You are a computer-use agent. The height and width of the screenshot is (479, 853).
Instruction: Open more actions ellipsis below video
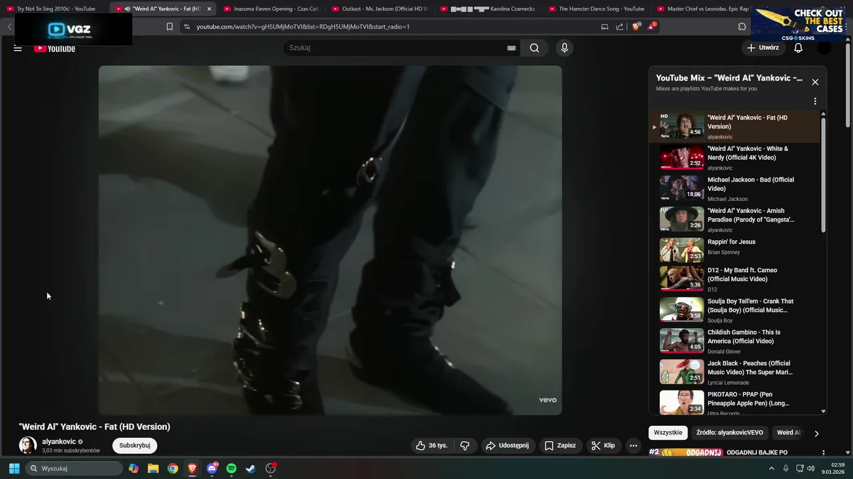(634, 446)
